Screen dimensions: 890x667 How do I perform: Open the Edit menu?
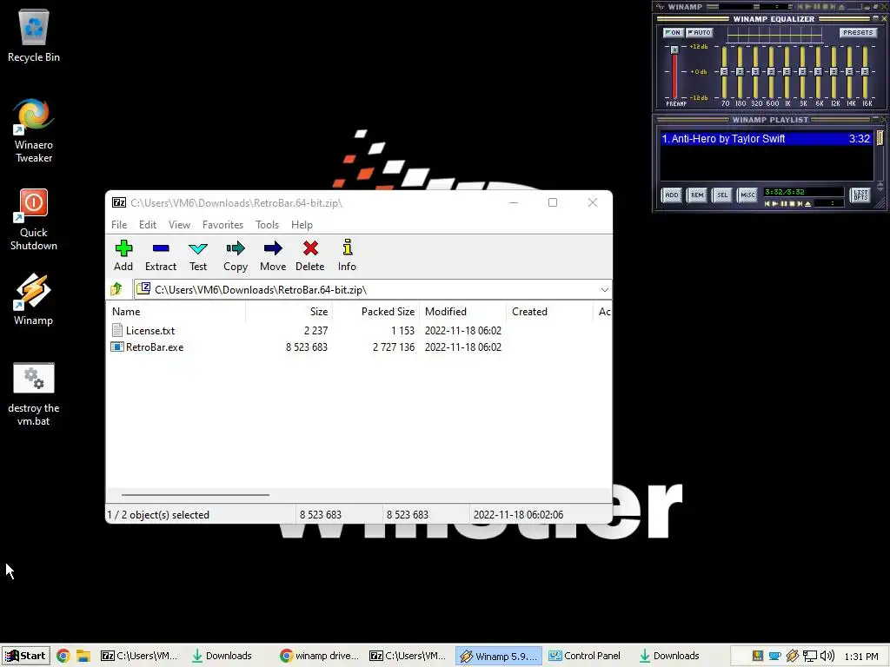coord(148,225)
